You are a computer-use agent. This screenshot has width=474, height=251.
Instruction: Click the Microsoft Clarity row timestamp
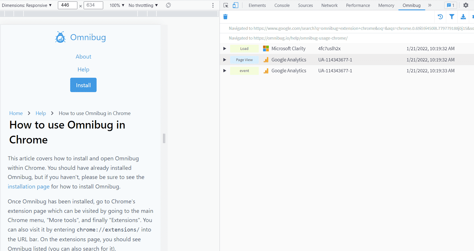[430, 48]
